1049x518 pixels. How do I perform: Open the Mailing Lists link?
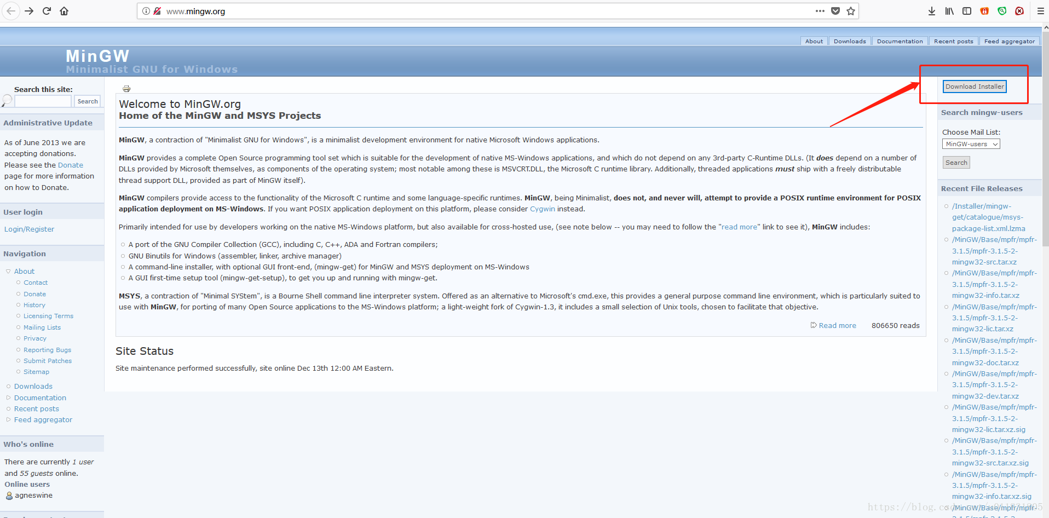[x=42, y=327]
